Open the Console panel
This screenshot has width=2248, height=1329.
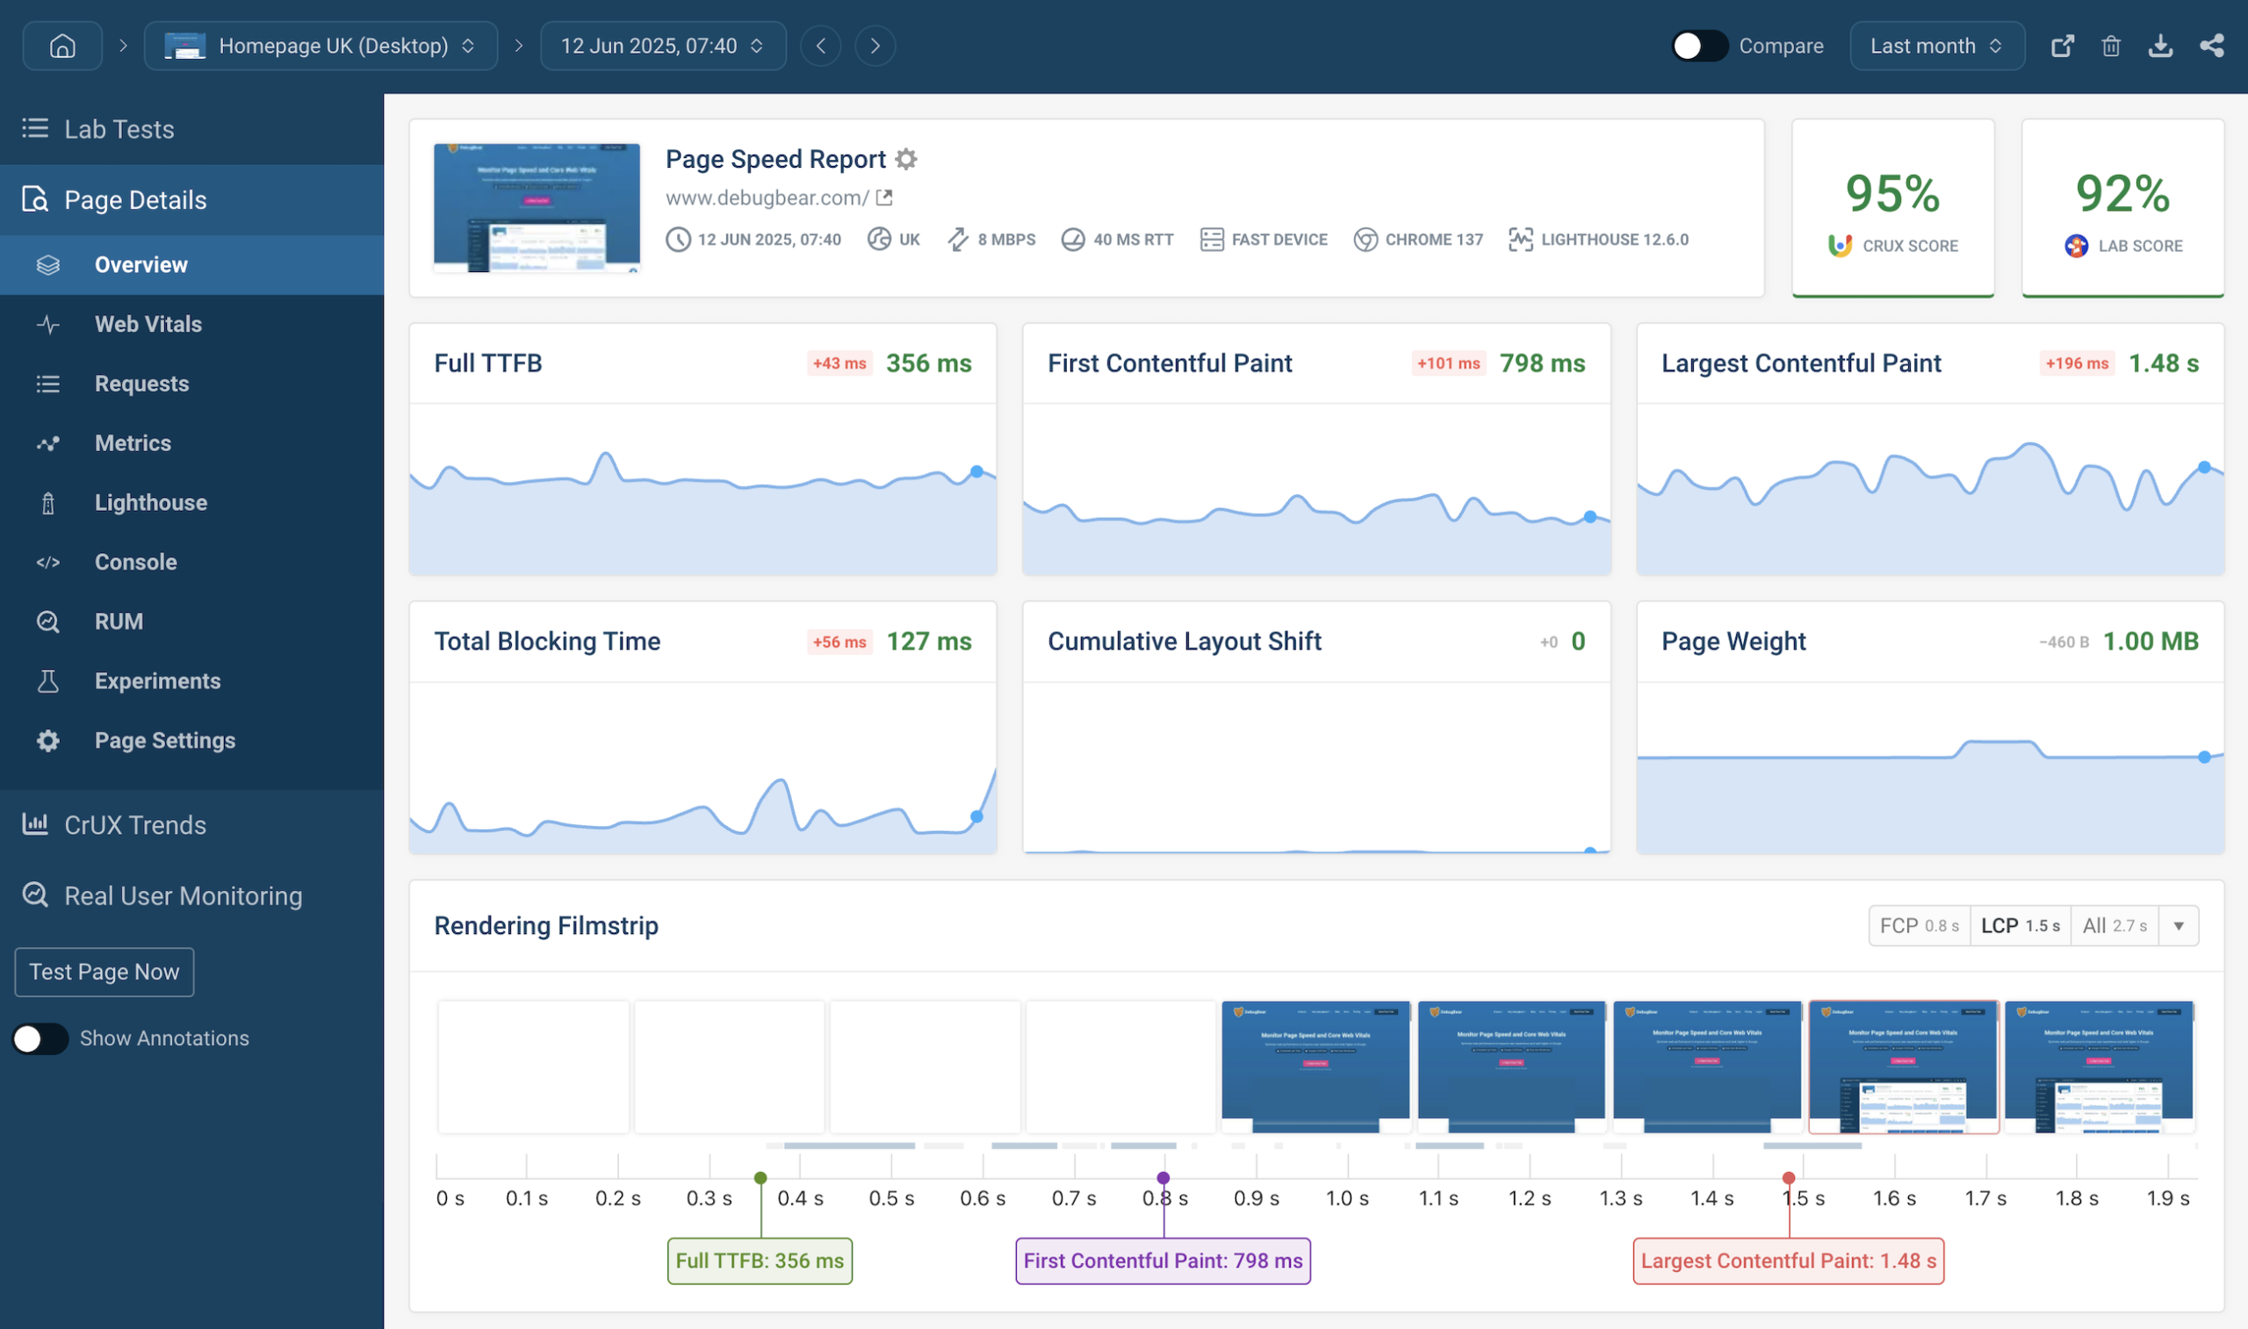pos(135,562)
